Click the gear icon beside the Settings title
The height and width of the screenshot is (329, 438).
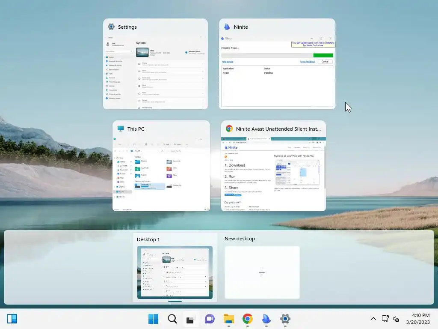(111, 27)
